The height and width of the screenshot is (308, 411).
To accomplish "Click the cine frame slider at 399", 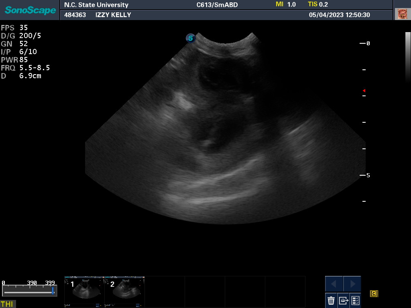I will [x=53, y=290].
